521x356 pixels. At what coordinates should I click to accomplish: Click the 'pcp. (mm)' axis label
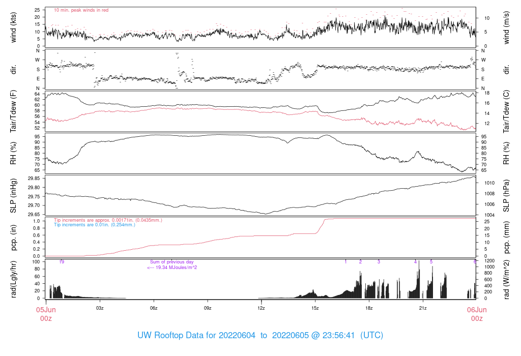pos(506,238)
